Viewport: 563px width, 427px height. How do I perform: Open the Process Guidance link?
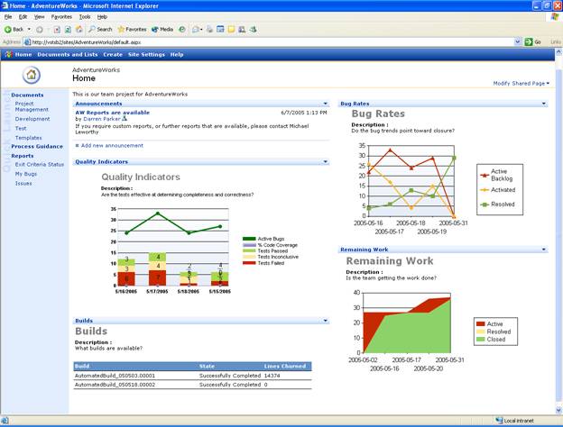(x=37, y=147)
